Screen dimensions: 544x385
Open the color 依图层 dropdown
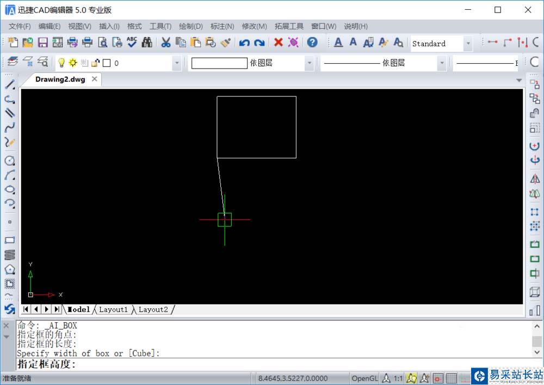point(310,63)
